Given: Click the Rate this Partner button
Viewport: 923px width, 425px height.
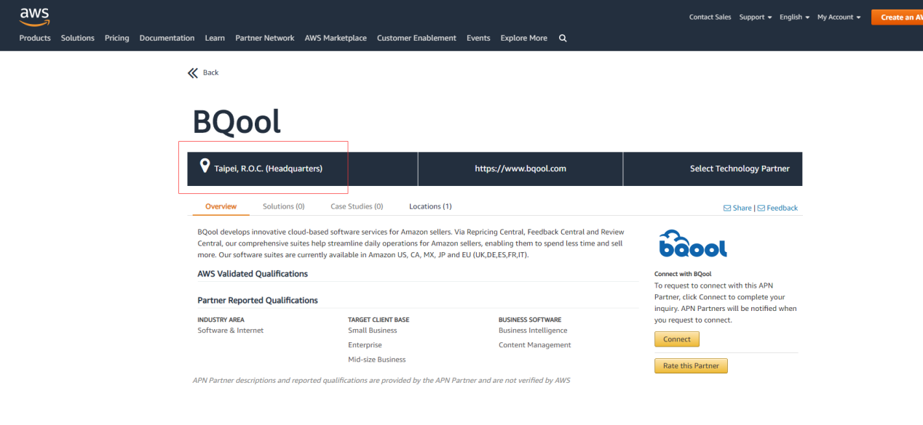Looking at the screenshot, I should [x=691, y=366].
